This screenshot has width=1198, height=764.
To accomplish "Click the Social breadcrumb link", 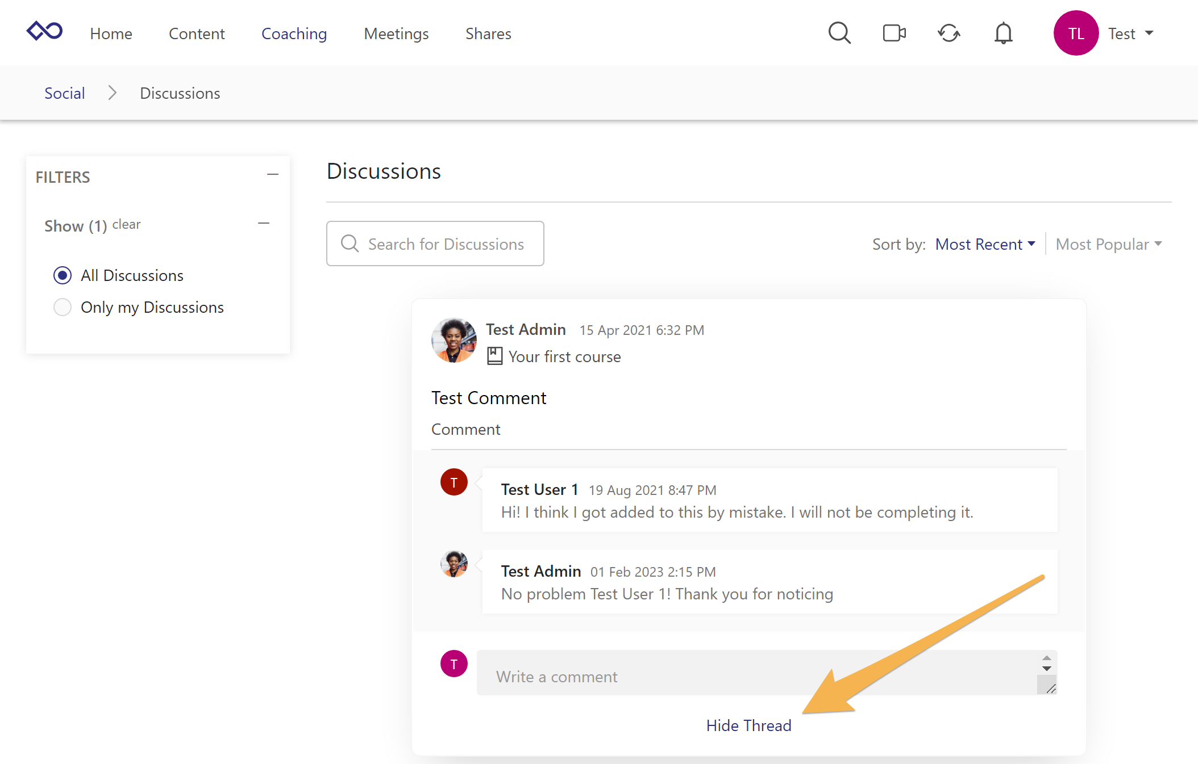I will point(65,93).
